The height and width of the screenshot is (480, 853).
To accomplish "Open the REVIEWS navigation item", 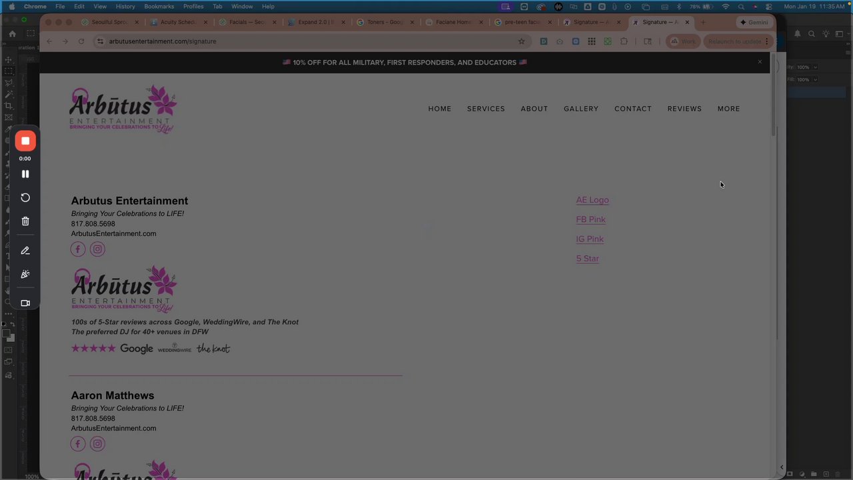I will 684,109.
